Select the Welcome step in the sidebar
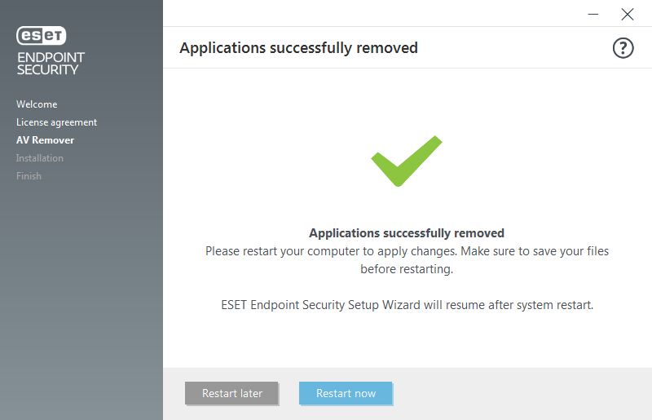The width and height of the screenshot is (652, 420). (x=37, y=104)
